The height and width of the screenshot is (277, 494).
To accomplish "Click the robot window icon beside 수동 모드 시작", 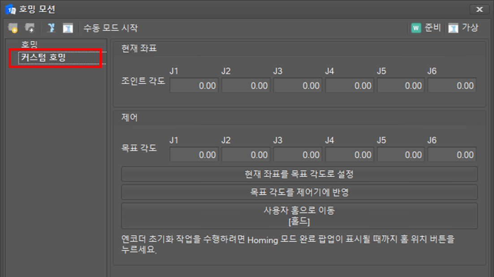I will click(68, 28).
